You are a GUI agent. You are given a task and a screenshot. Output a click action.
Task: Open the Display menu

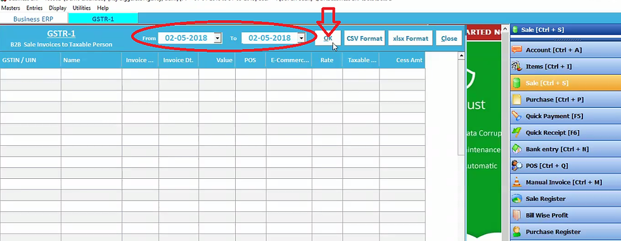pyautogui.click(x=58, y=8)
